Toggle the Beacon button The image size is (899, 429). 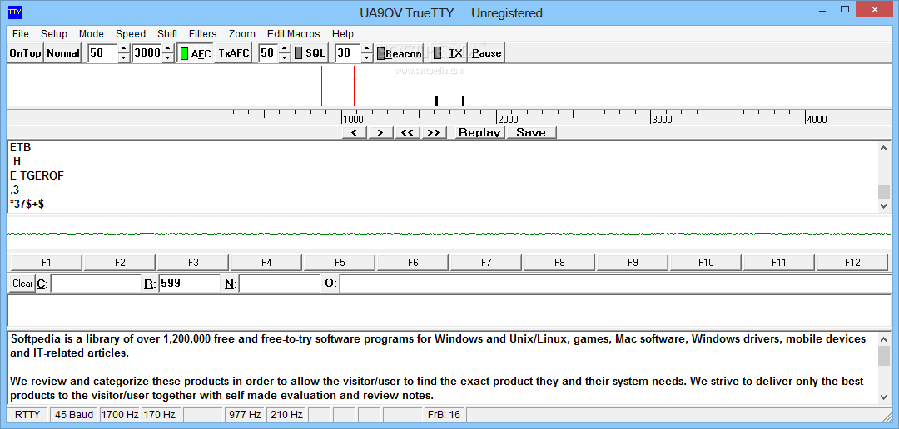(x=399, y=53)
